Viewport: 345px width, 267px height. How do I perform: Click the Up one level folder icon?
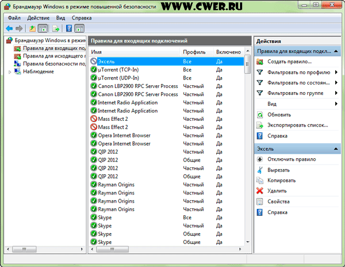tap(32, 28)
